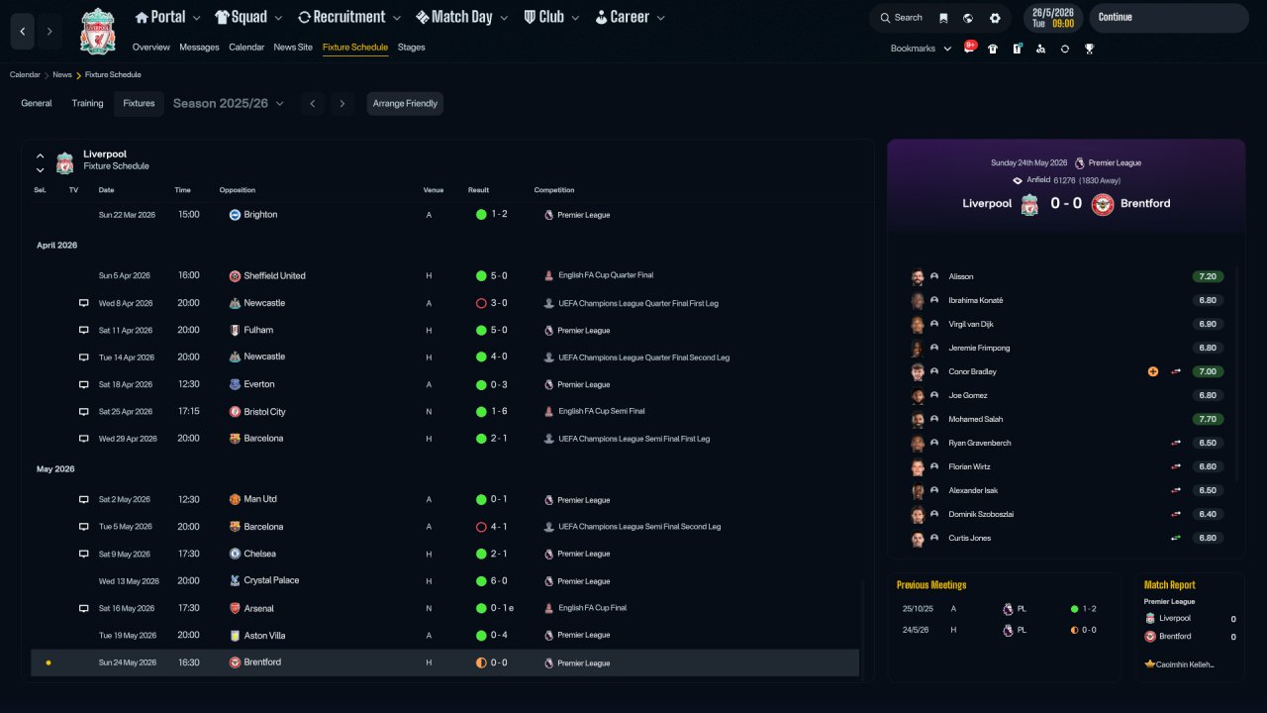The height and width of the screenshot is (713, 1267).
Task: Click the star icon beside Caoimhin Kelleher
Action: coord(1150,663)
